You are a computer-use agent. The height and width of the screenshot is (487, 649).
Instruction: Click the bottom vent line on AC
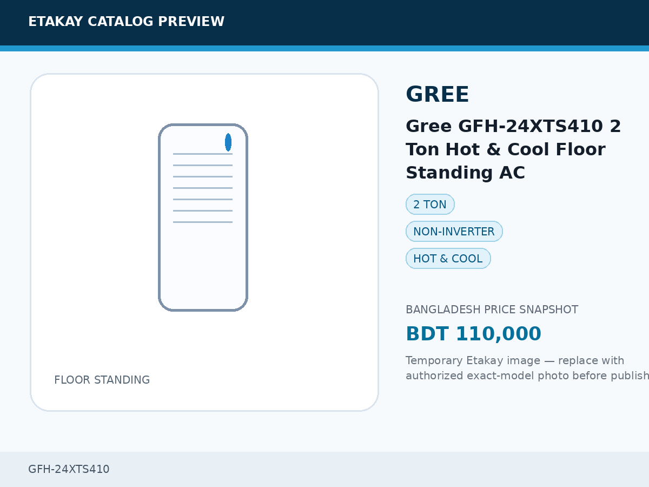tap(203, 222)
